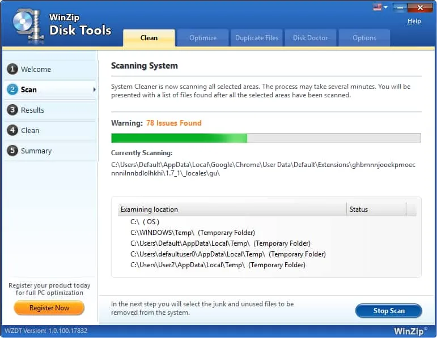Click the 78 Issues Found warning text
Image resolution: width=437 pixels, height=338 pixels.
pos(173,123)
